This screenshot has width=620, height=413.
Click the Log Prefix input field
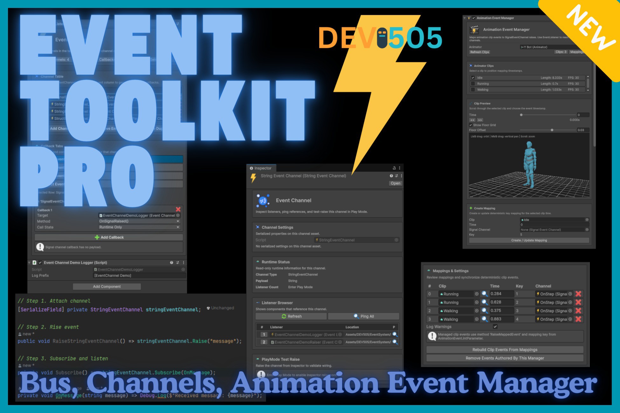(x=140, y=275)
